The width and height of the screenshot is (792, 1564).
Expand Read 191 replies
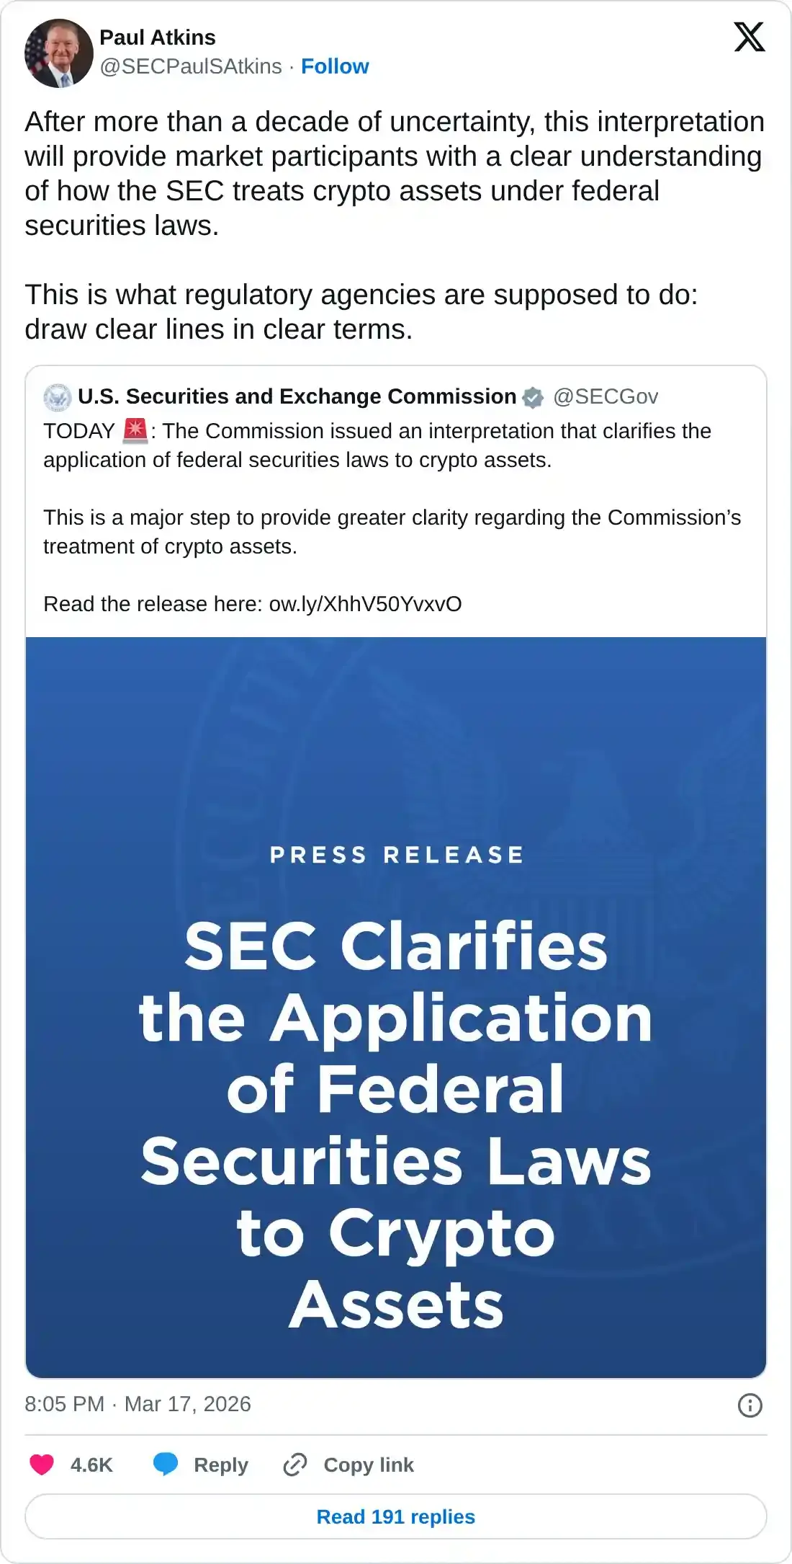[x=395, y=1516]
